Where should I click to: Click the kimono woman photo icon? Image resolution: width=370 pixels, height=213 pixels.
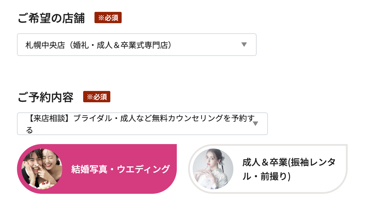[213, 169]
